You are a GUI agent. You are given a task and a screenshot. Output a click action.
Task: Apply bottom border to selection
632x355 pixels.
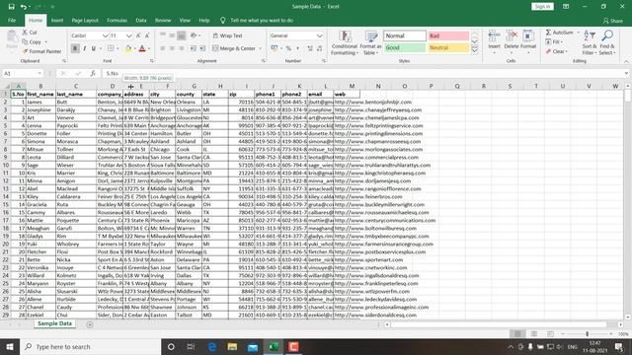tap(111, 48)
